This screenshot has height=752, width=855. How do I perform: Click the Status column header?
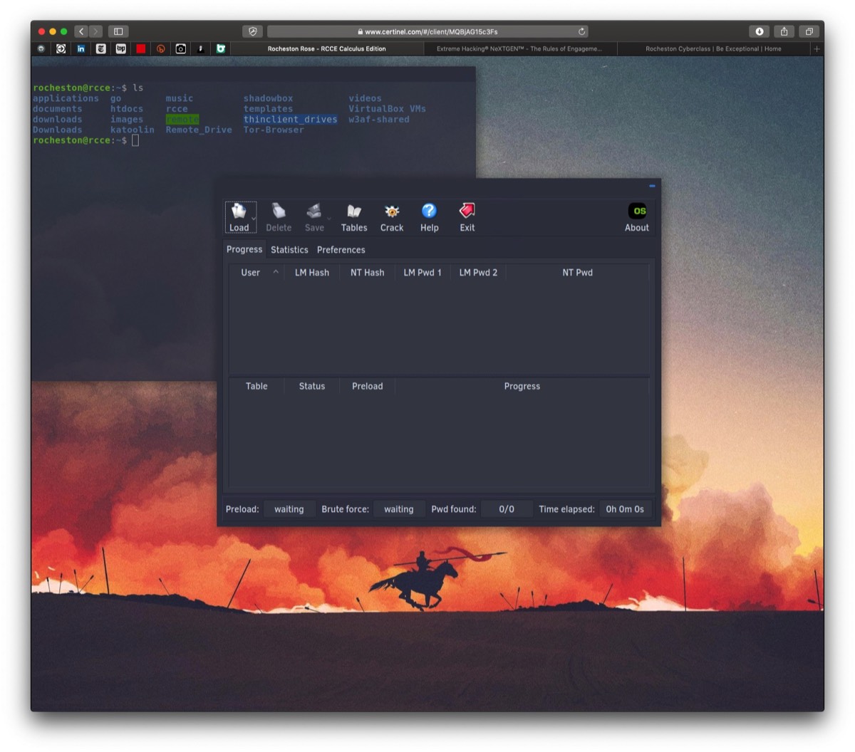point(312,386)
